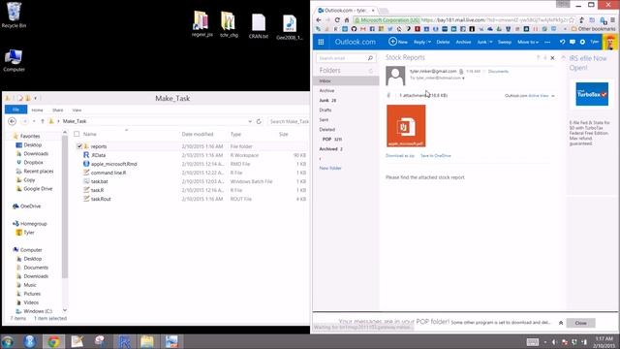
Task: Click the New folder link
Action: coord(330,168)
